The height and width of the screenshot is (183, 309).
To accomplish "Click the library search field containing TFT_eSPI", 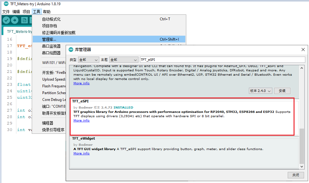I will [222, 60].
